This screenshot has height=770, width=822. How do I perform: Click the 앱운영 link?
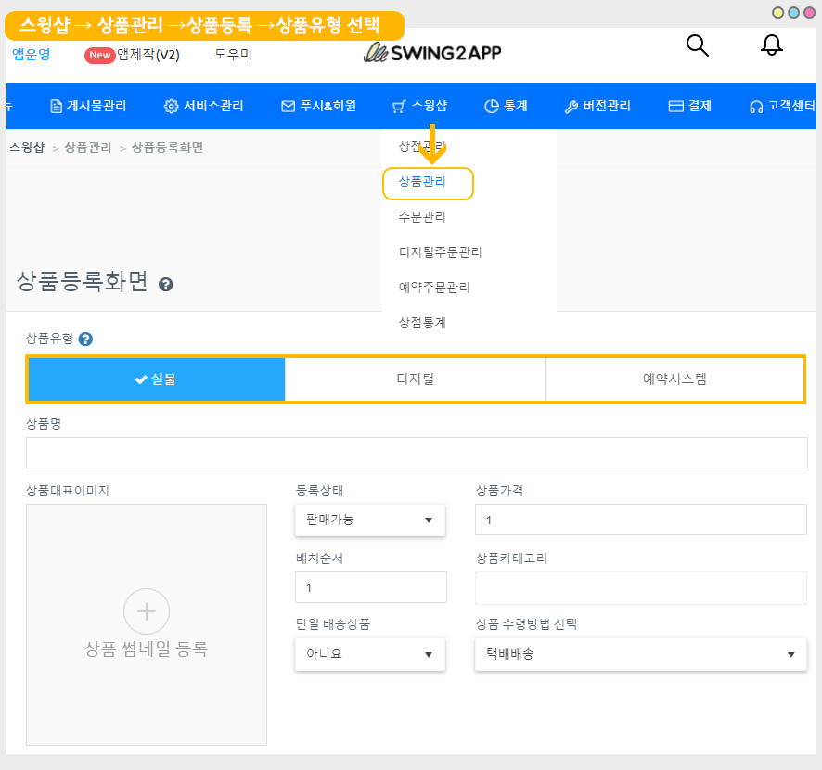(32, 55)
